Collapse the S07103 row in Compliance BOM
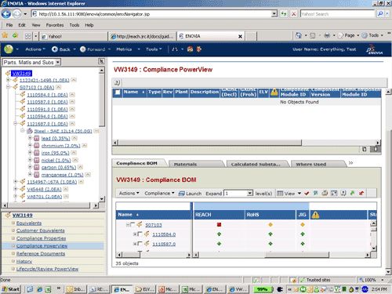 128,224
